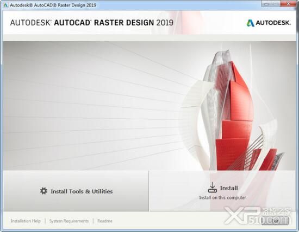Screen dimensions: 299x232
Task: Click the window title text in the title bar
Action: click(53, 5)
